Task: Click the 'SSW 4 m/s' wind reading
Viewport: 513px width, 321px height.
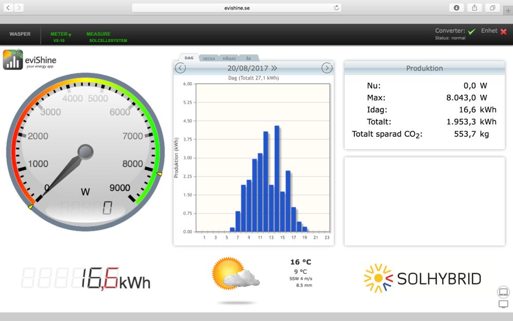Action: tap(301, 279)
